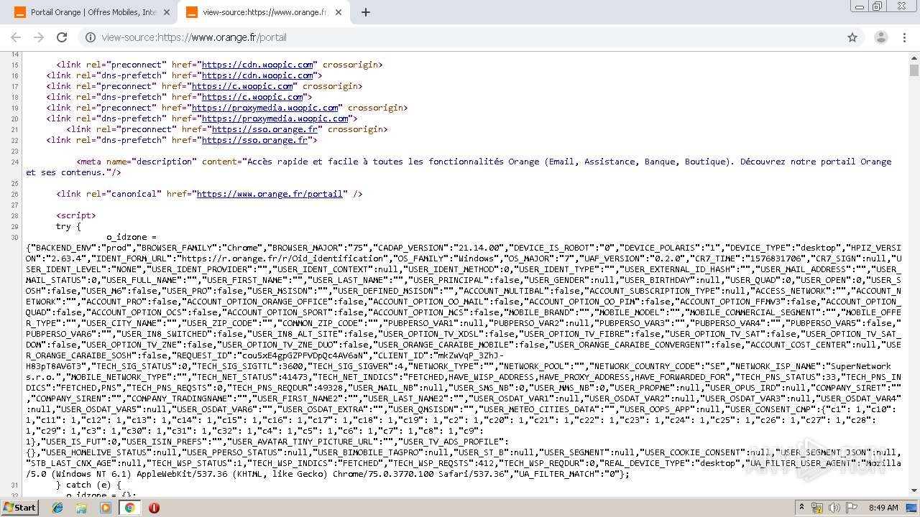Bookmark this page with the star icon
This screenshot has width=920, height=517.
click(852, 37)
